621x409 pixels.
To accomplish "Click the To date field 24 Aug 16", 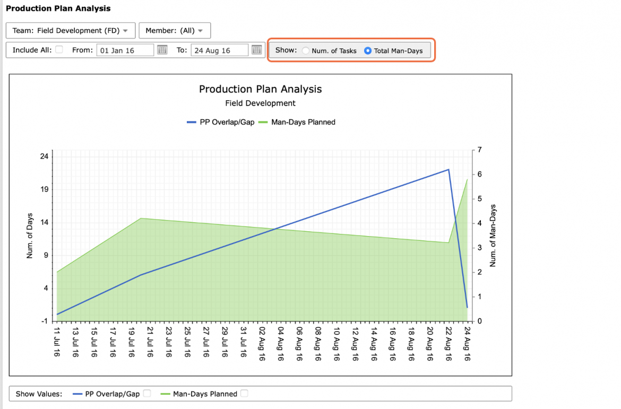I will coord(219,50).
